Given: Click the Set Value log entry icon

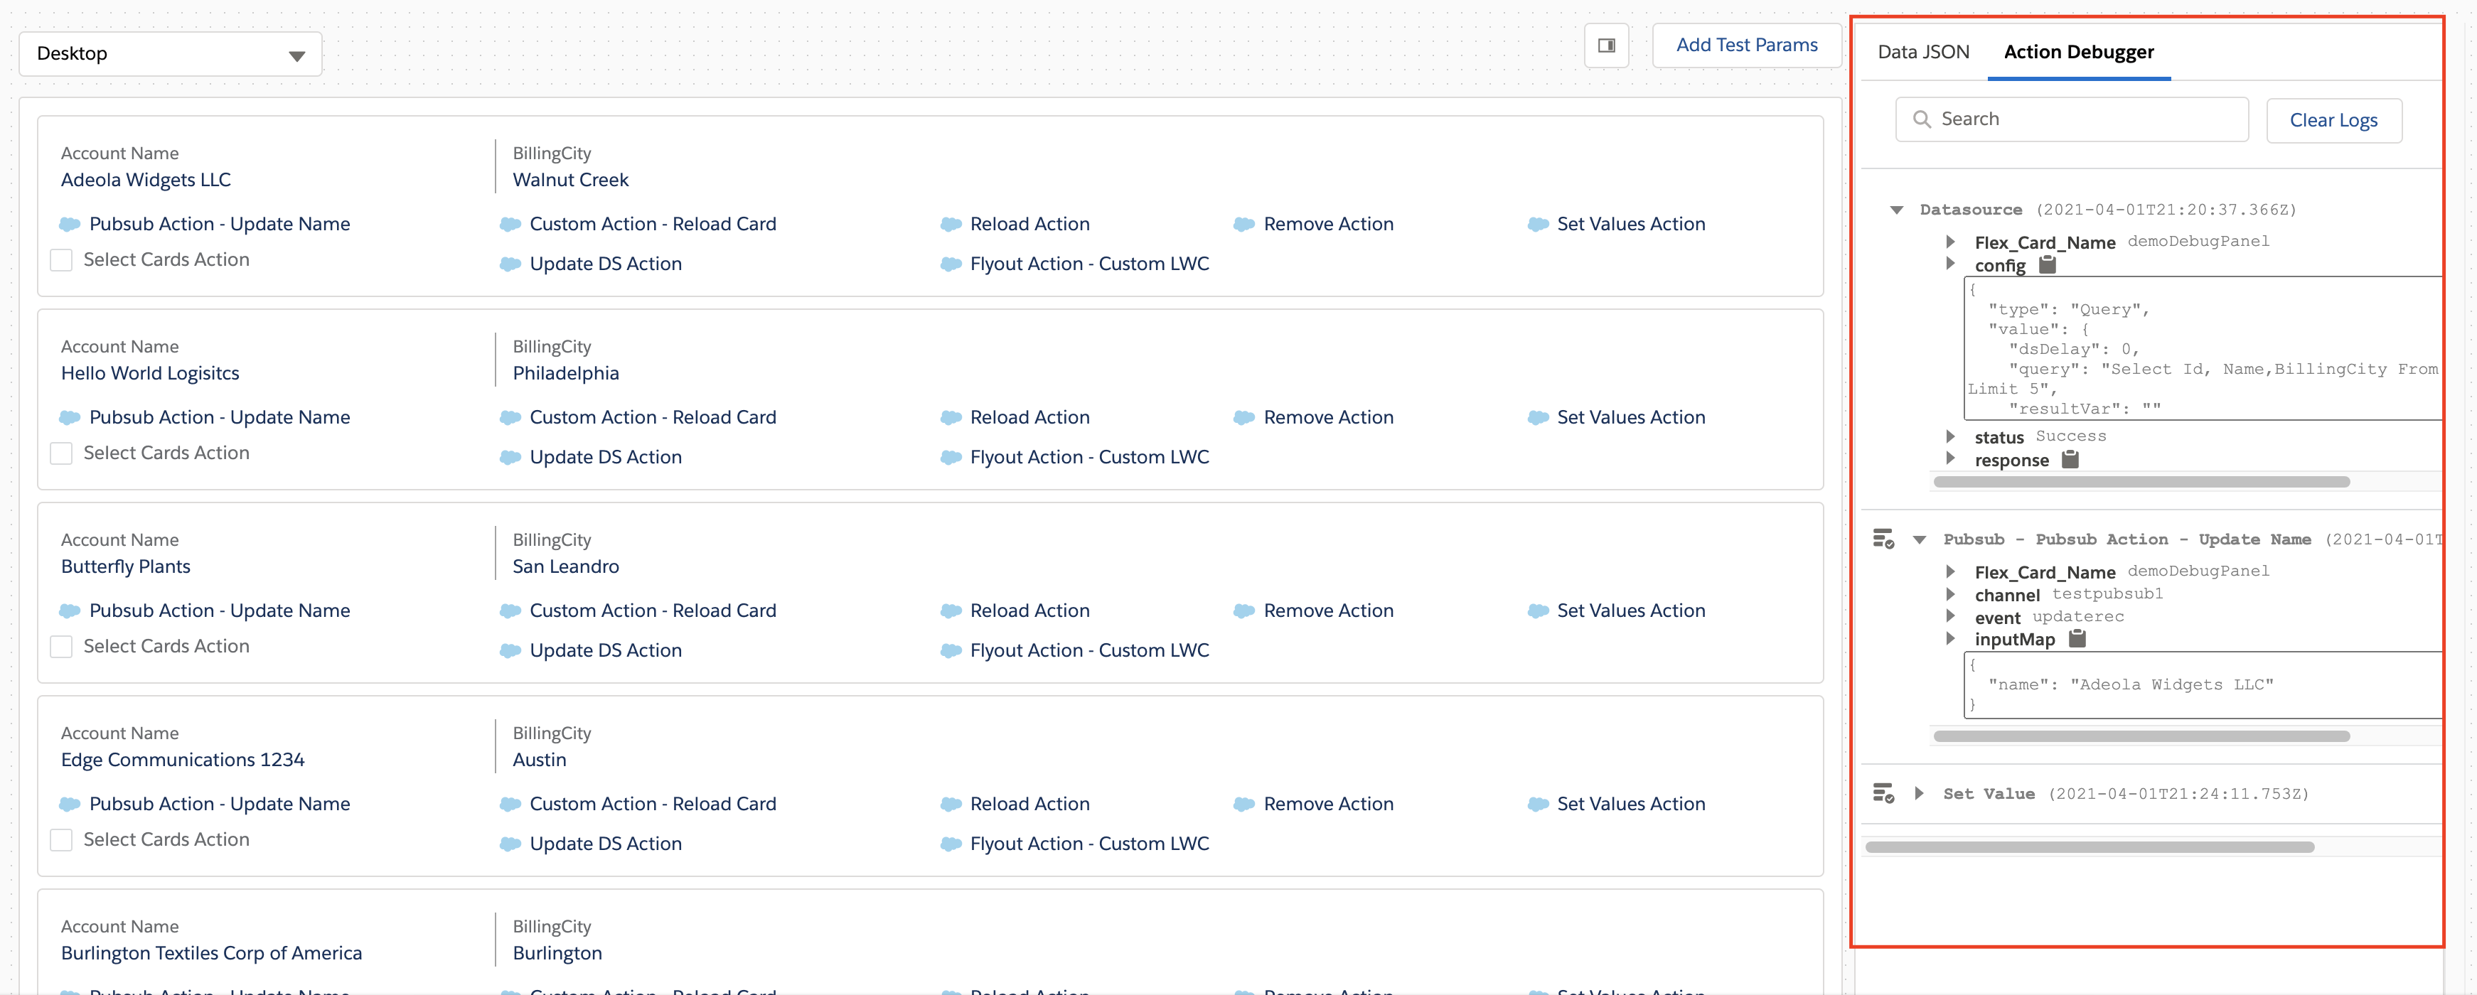Looking at the screenshot, I should [1883, 793].
